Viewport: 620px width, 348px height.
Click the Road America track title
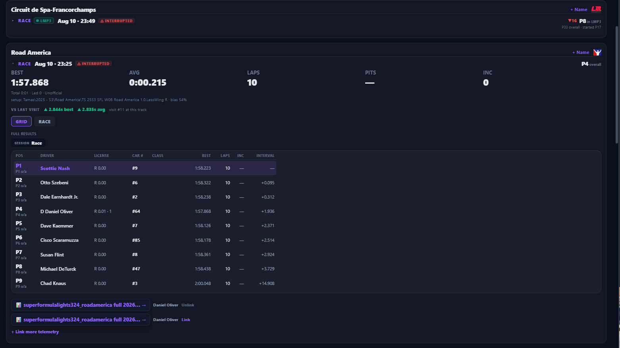coord(31,53)
